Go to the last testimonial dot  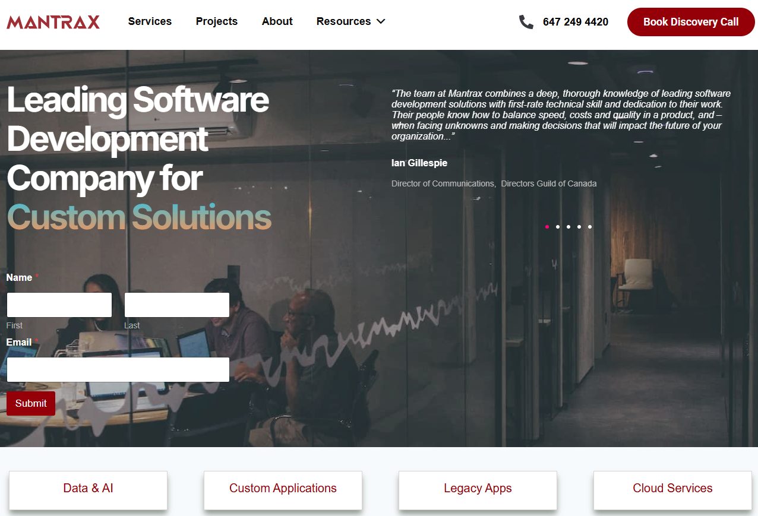tap(590, 227)
